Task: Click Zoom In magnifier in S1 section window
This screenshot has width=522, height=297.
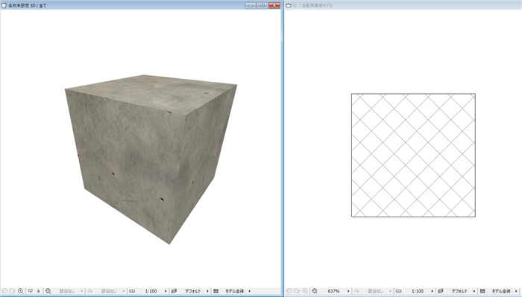Action: click(x=305, y=291)
